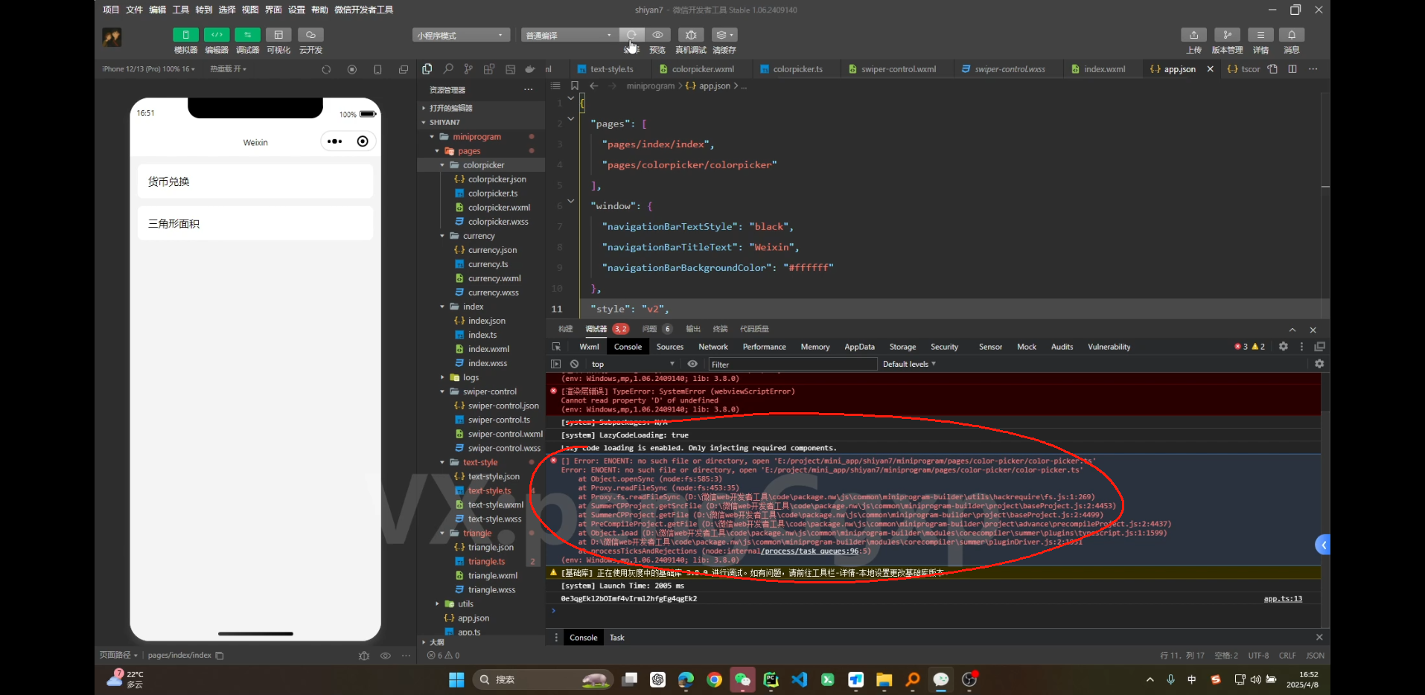
Task: Toggle the 模拟器 simulator panel button
Action: (185, 35)
